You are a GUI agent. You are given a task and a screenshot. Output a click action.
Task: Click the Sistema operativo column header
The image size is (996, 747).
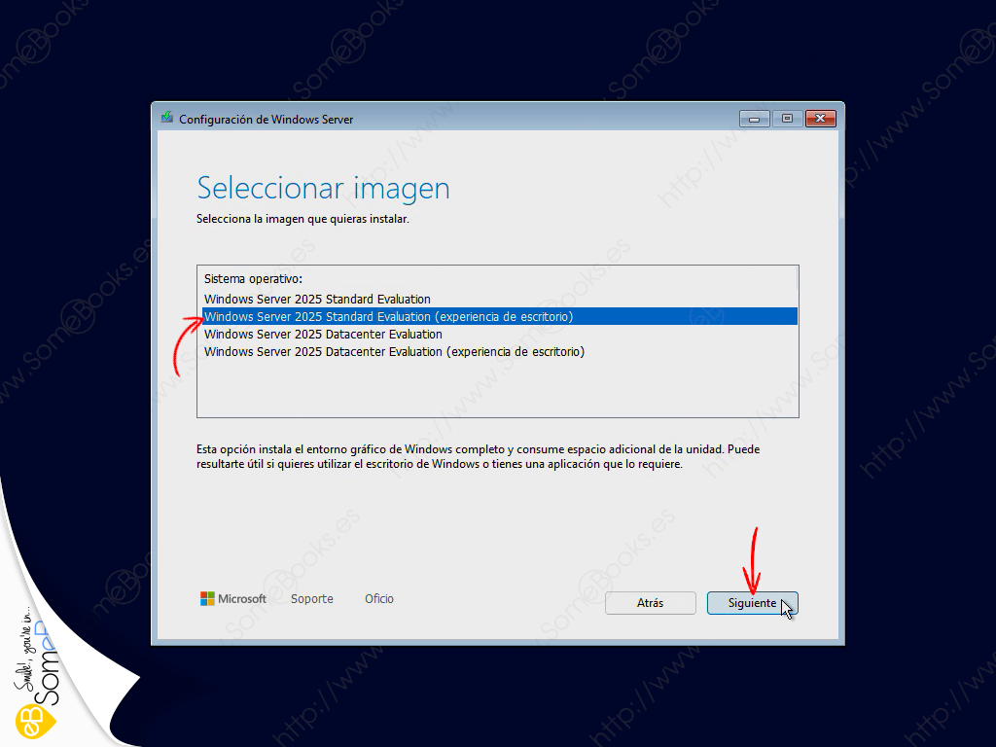253,279
